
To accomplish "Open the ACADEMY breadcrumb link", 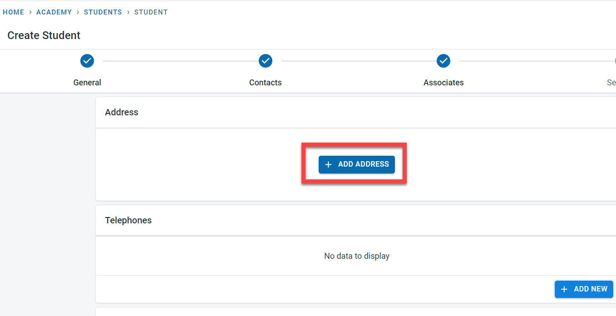I will tap(54, 12).
